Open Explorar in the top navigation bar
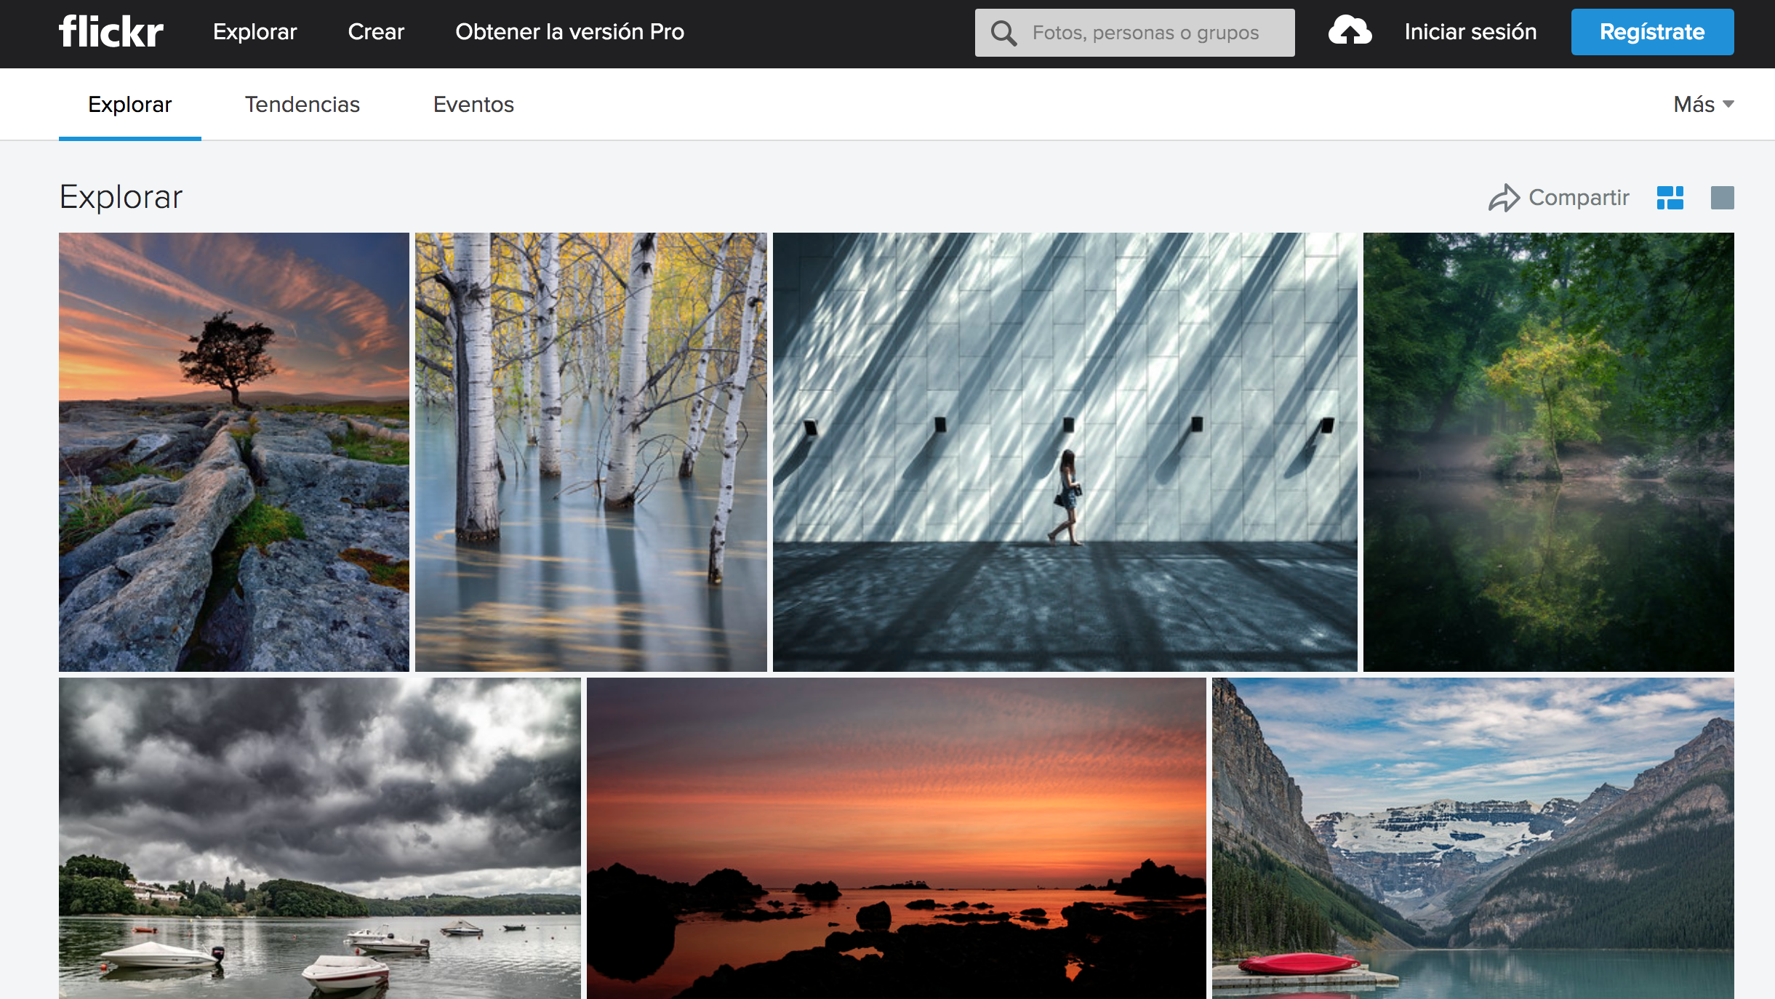This screenshot has width=1775, height=999. 255,32
